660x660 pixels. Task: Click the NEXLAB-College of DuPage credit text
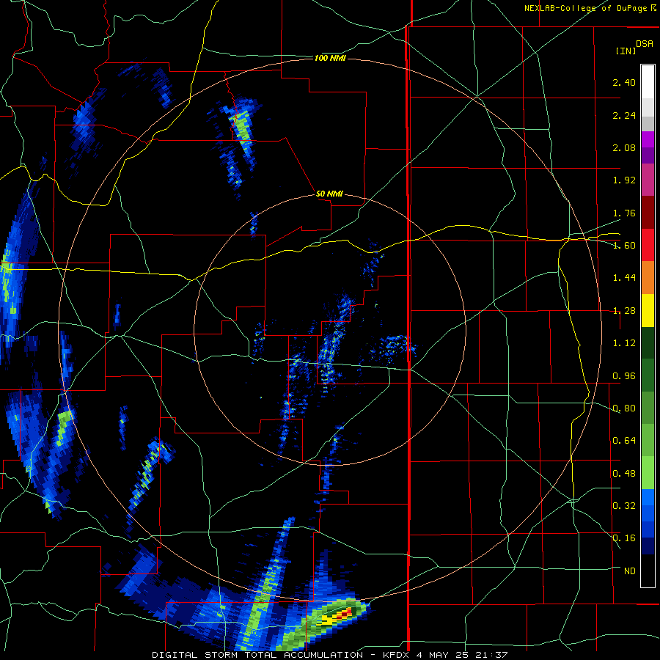[587, 8]
